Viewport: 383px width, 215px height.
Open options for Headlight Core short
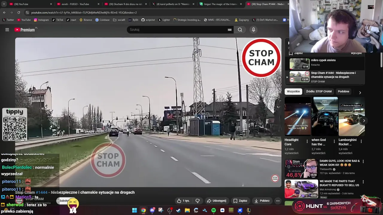click(x=307, y=141)
